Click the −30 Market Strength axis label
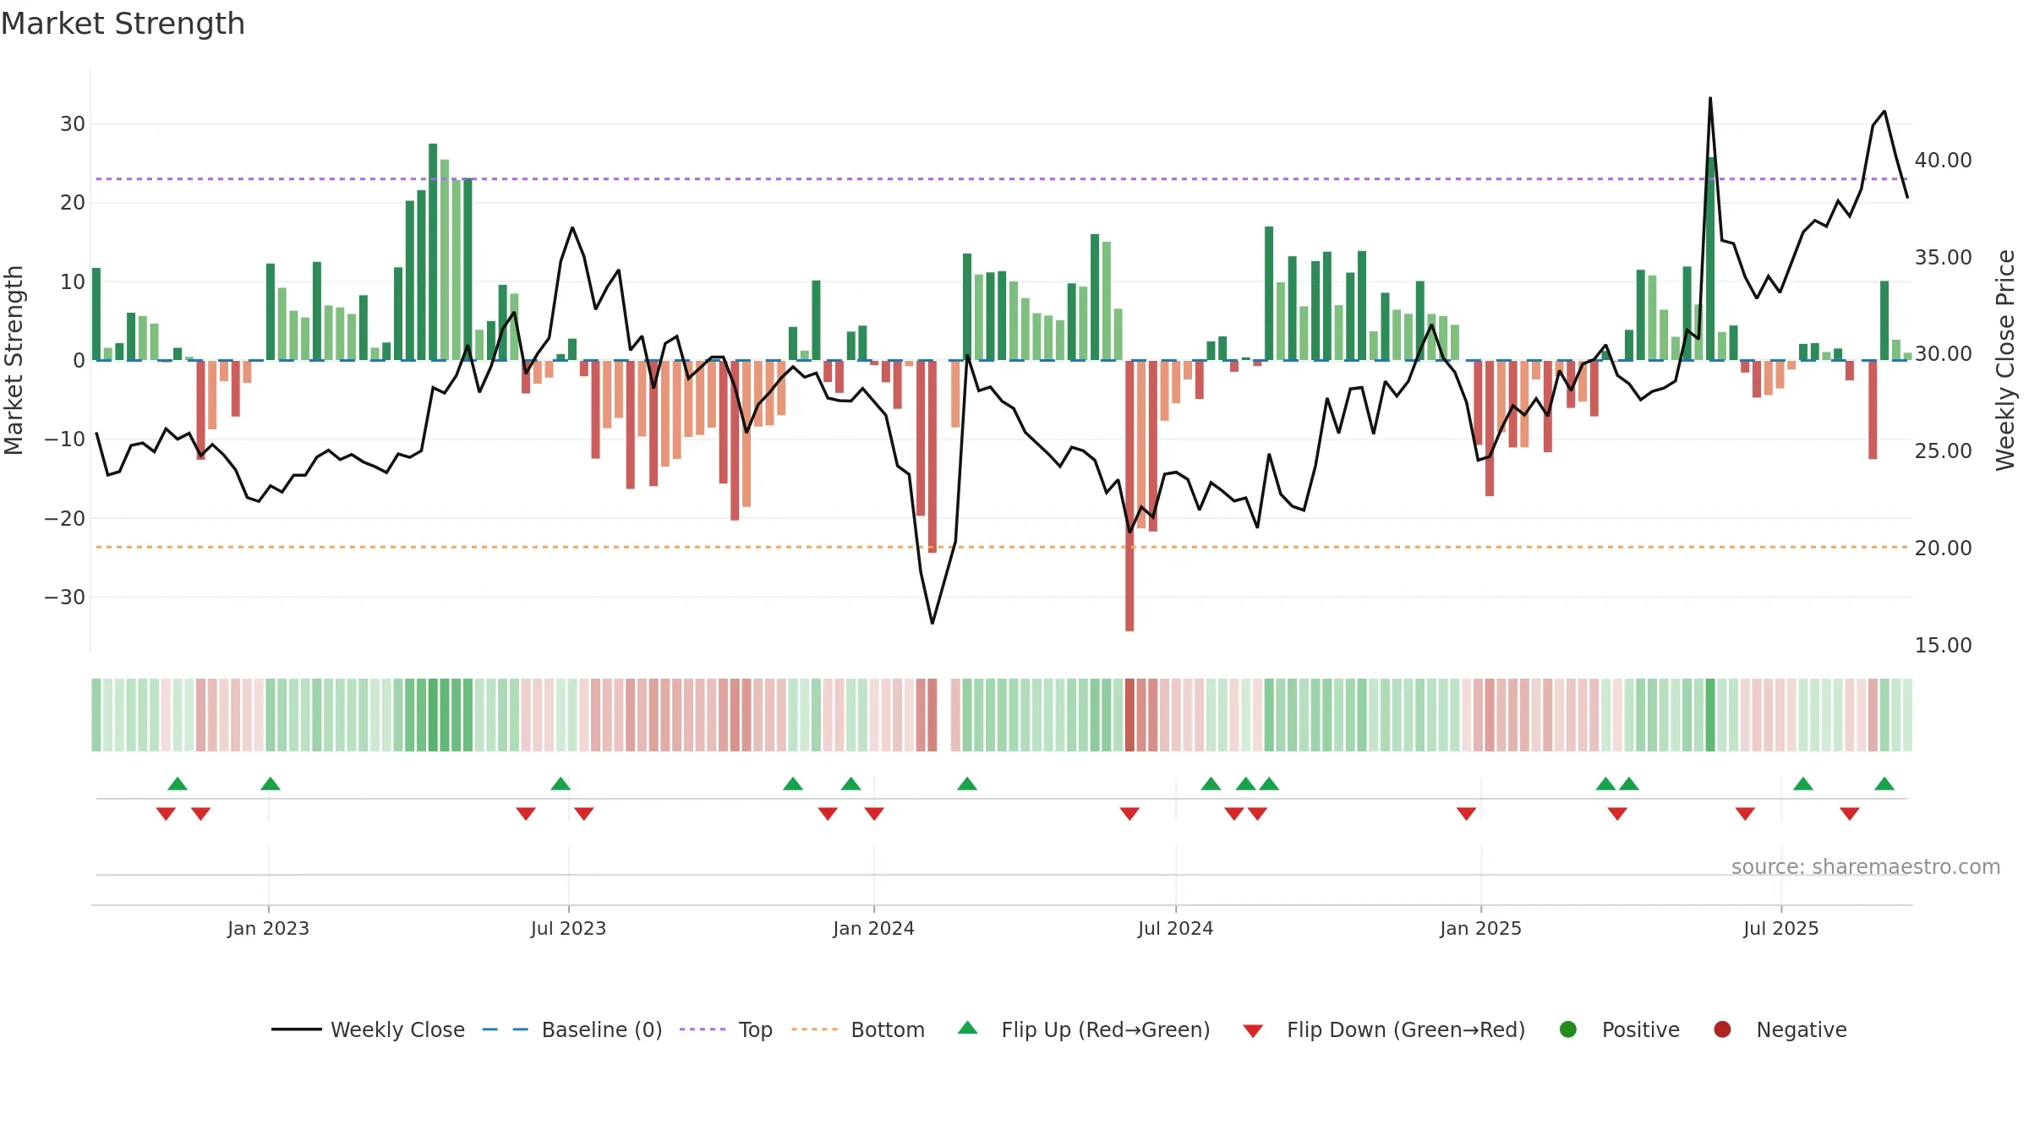 click(65, 598)
